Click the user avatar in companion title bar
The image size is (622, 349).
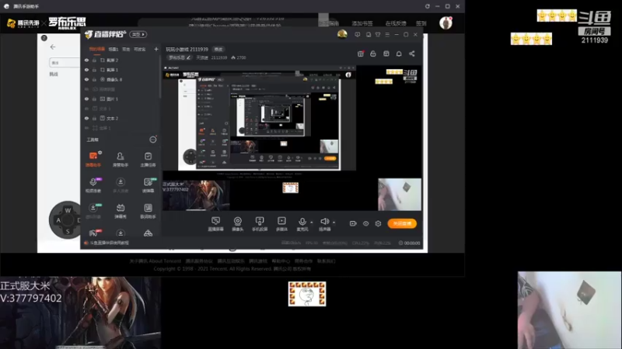tap(342, 34)
